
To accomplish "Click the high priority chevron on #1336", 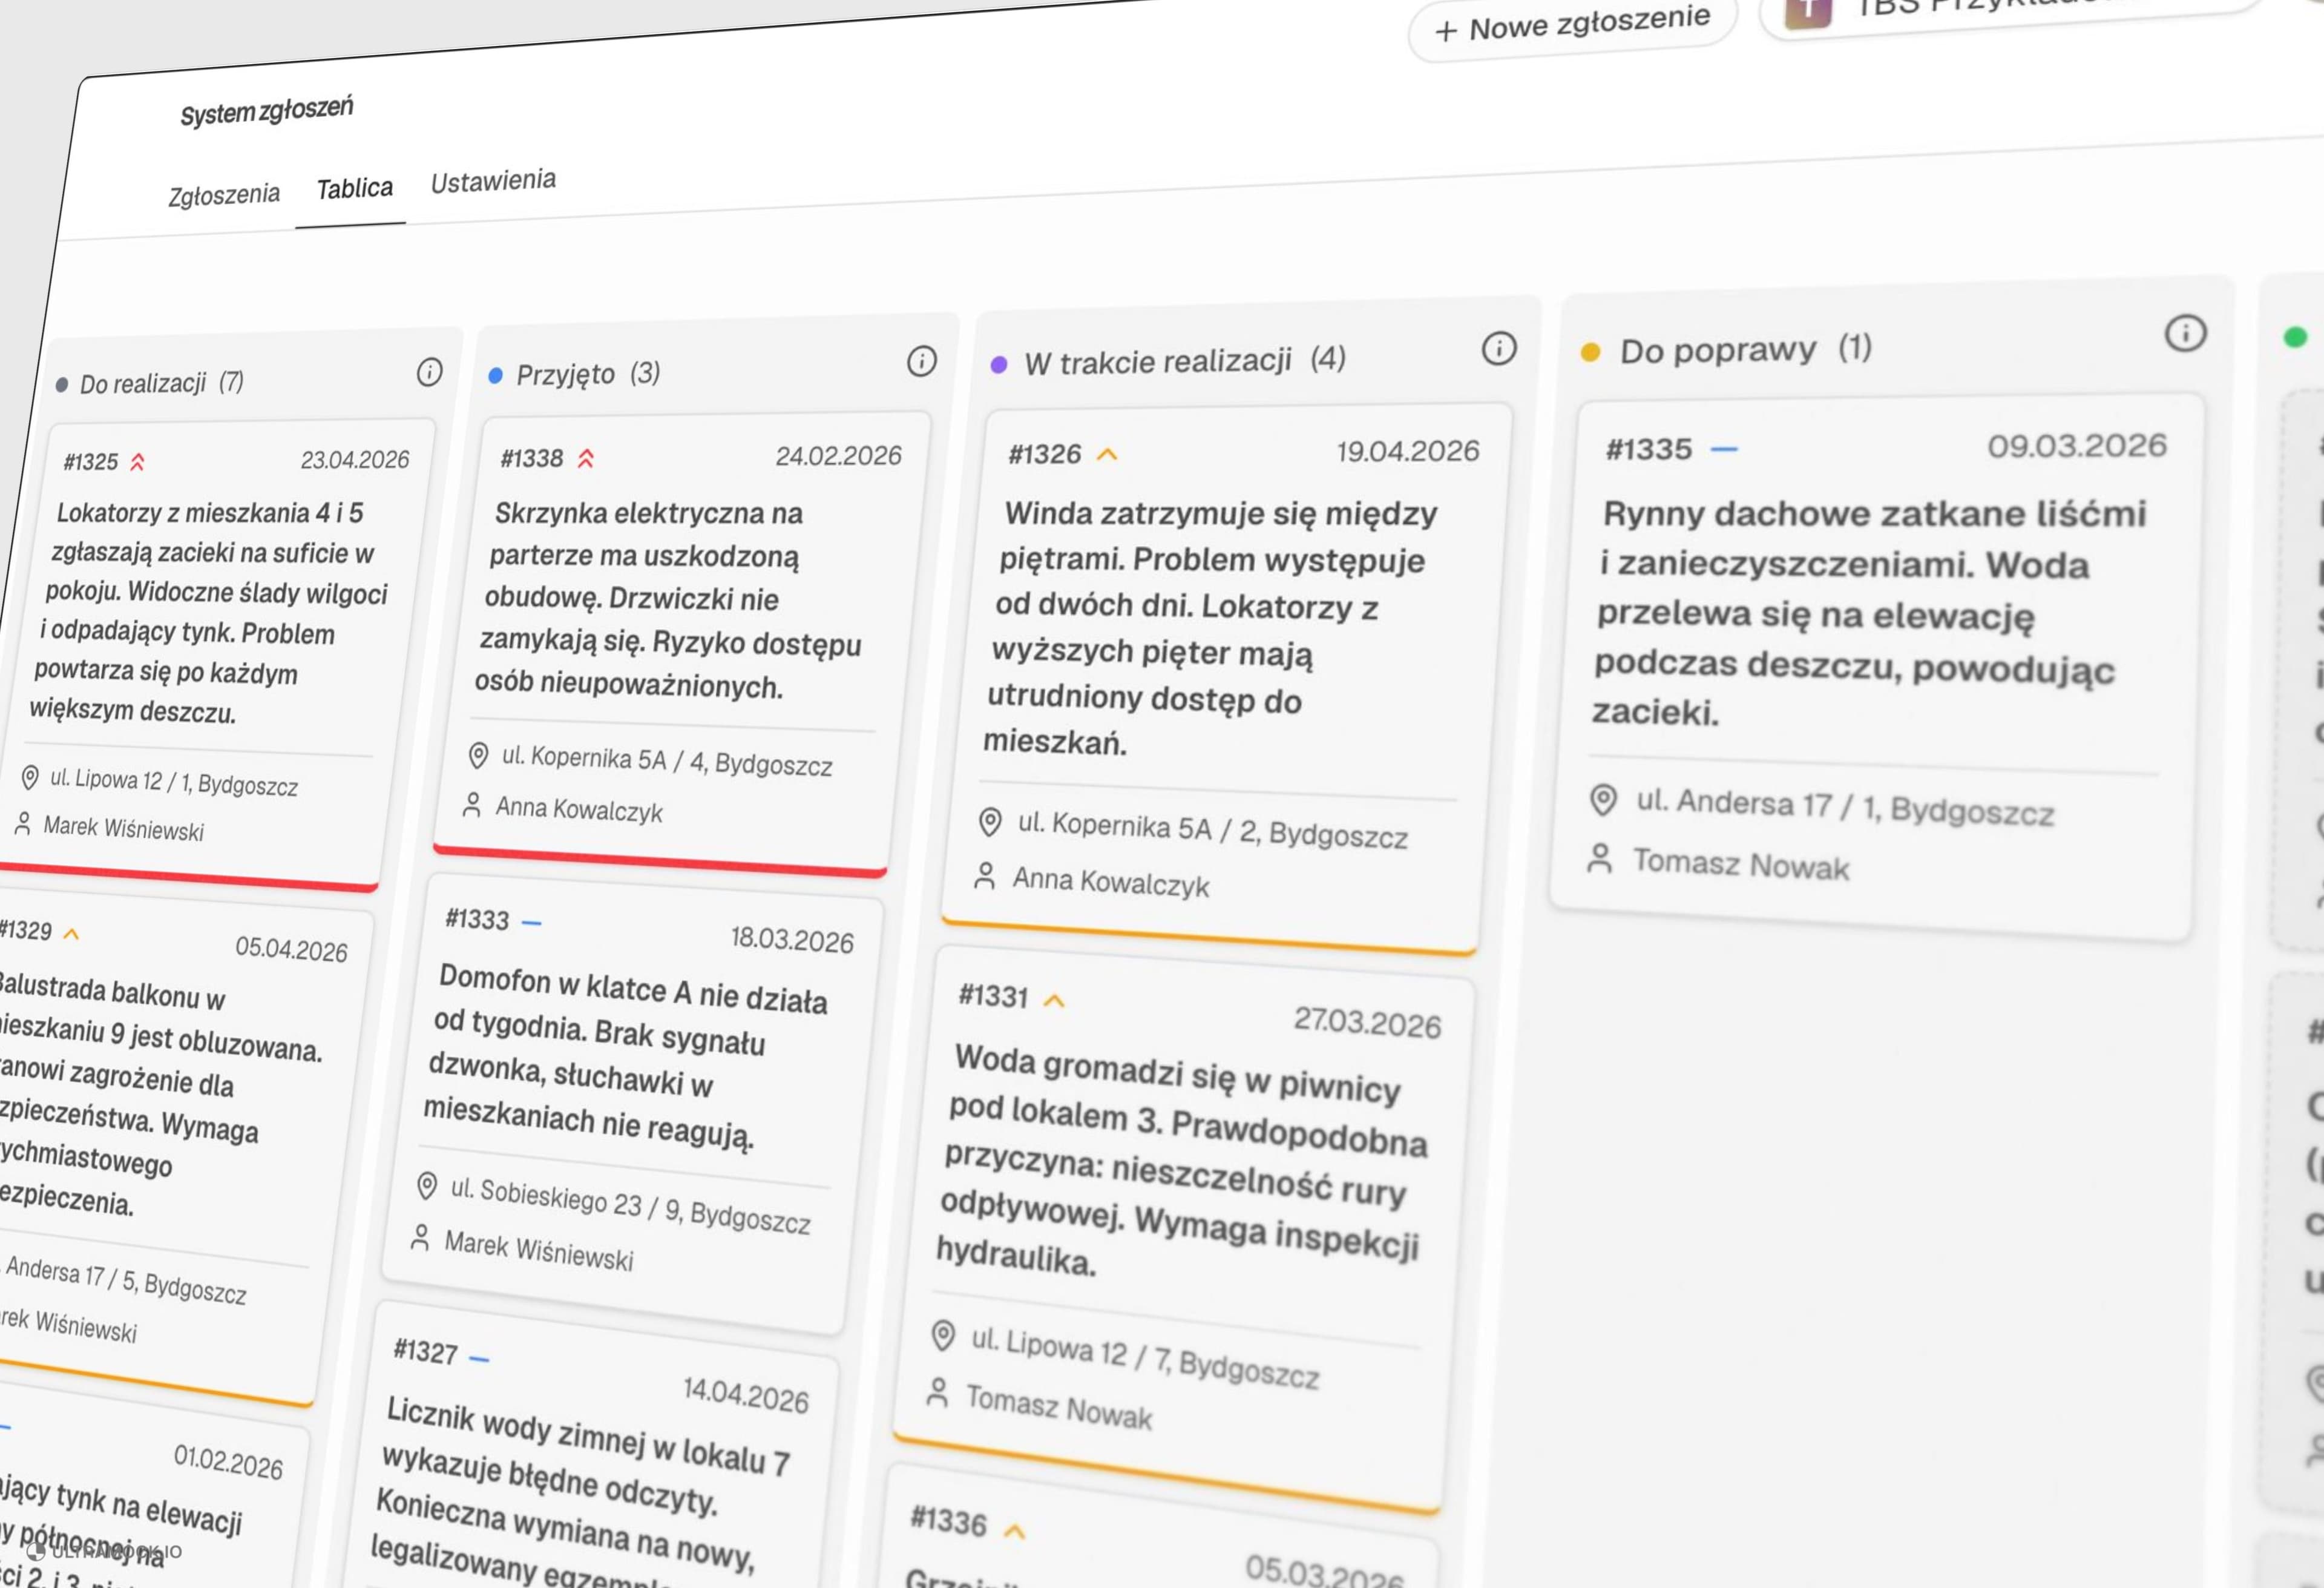I will tap(1014, 1531).
